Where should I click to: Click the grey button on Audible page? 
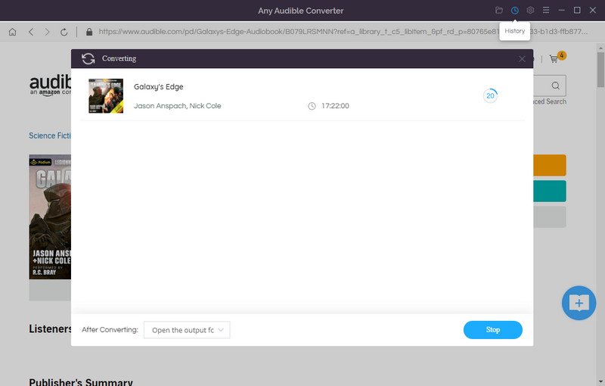(x=550, y=217)
